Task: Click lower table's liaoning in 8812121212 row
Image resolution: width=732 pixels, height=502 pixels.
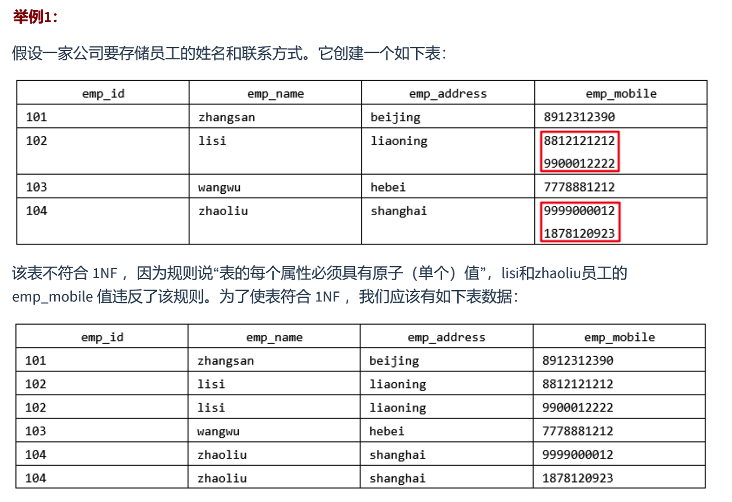Action: 398,385
